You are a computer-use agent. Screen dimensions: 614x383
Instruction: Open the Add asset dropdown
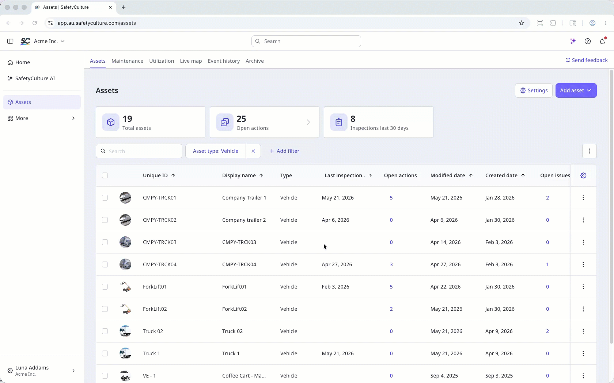(576, 90)
